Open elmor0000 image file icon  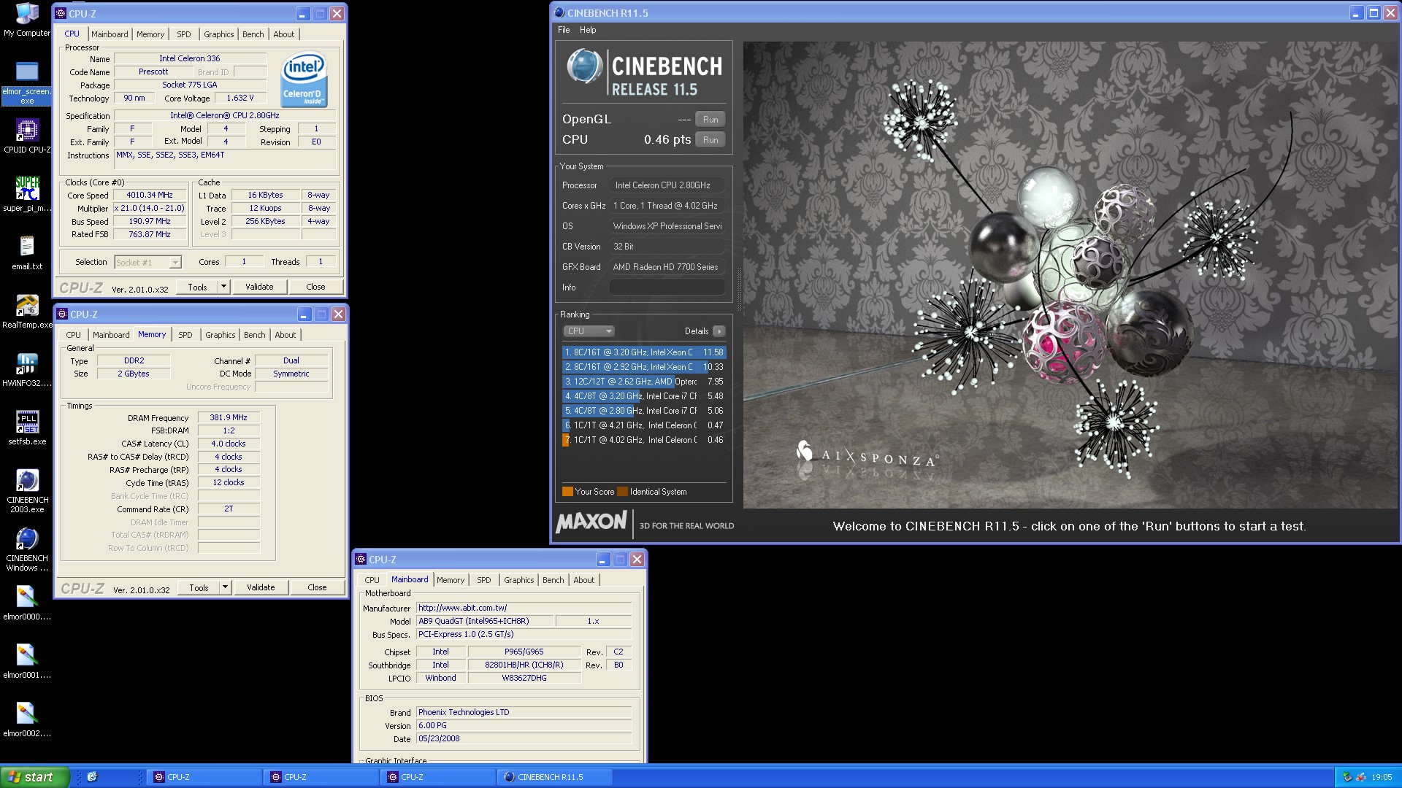click(27, 603)
